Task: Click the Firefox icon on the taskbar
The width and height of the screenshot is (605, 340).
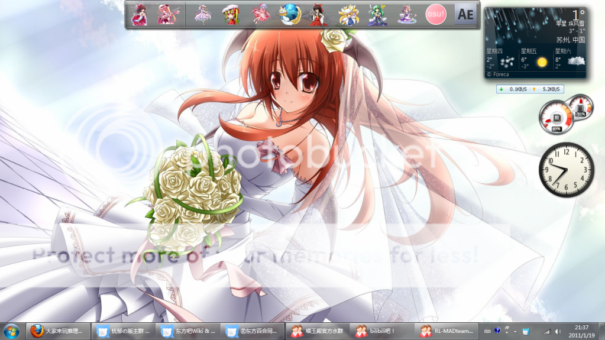Action: 37,331
